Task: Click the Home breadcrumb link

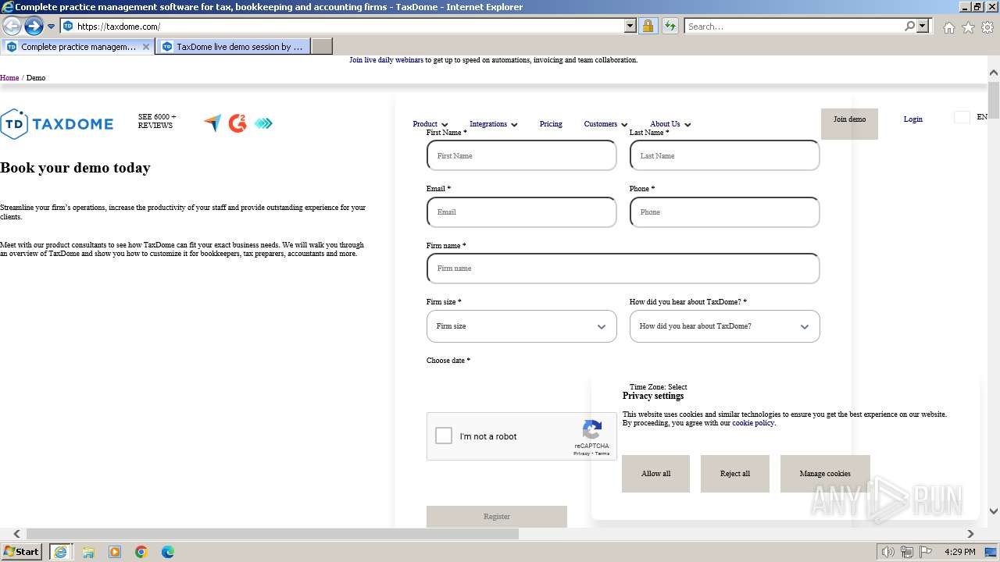Action: click(x=9, y=78)
